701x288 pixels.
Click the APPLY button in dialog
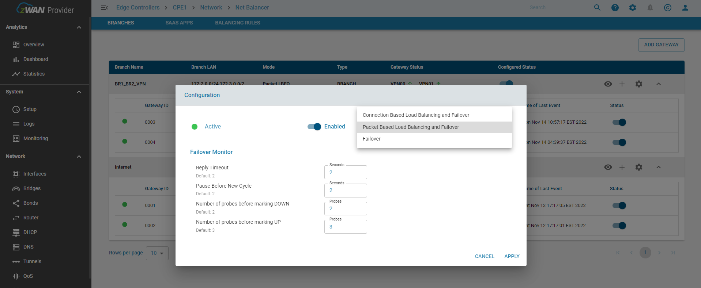tap(512, 256)
